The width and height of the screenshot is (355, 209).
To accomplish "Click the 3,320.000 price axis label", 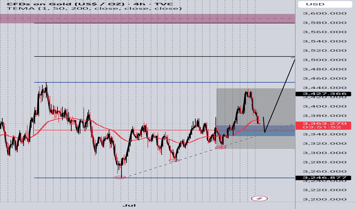I will coord(325,144).
